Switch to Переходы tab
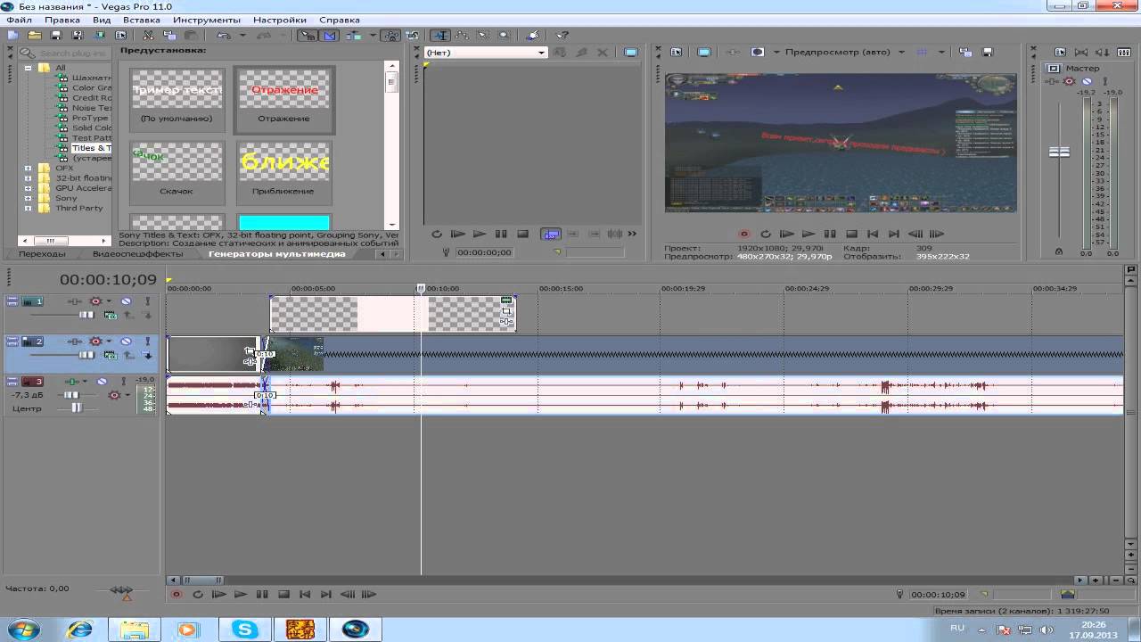 (42, 254)
